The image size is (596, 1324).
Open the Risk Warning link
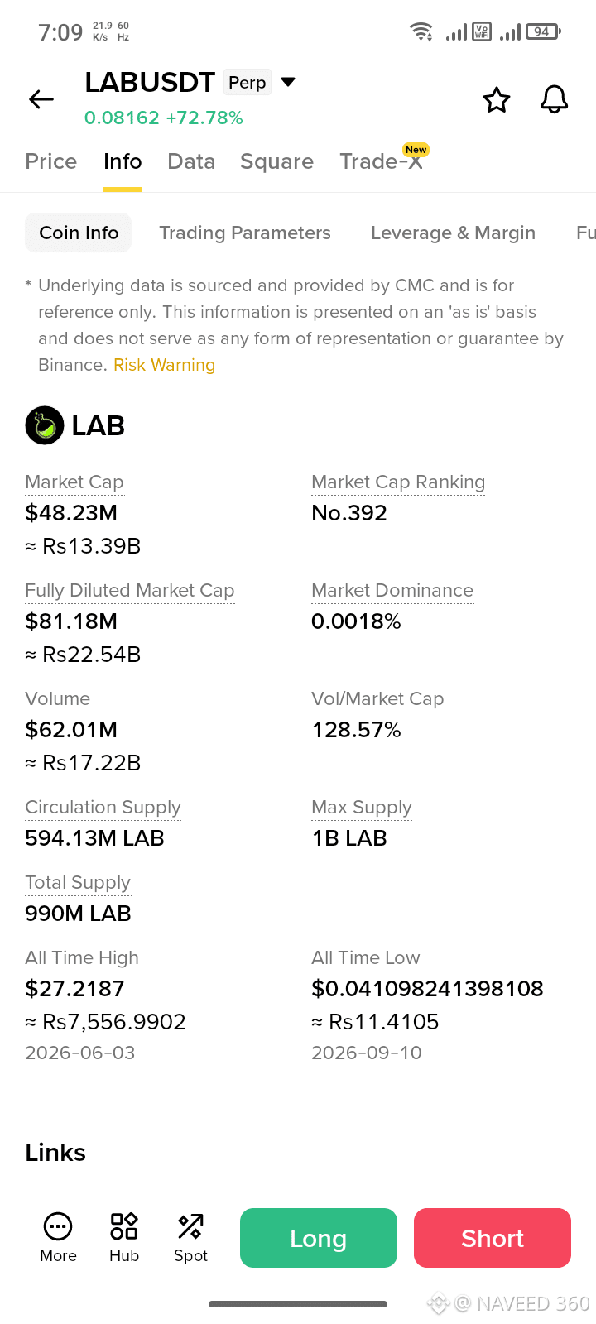point(164,365)
